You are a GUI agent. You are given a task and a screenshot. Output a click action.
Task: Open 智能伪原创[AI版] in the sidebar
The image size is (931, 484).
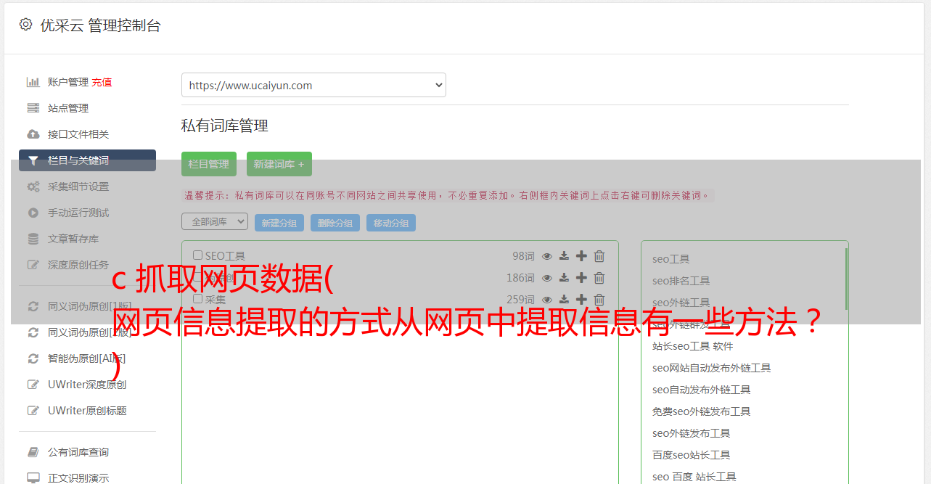point(87,358)
